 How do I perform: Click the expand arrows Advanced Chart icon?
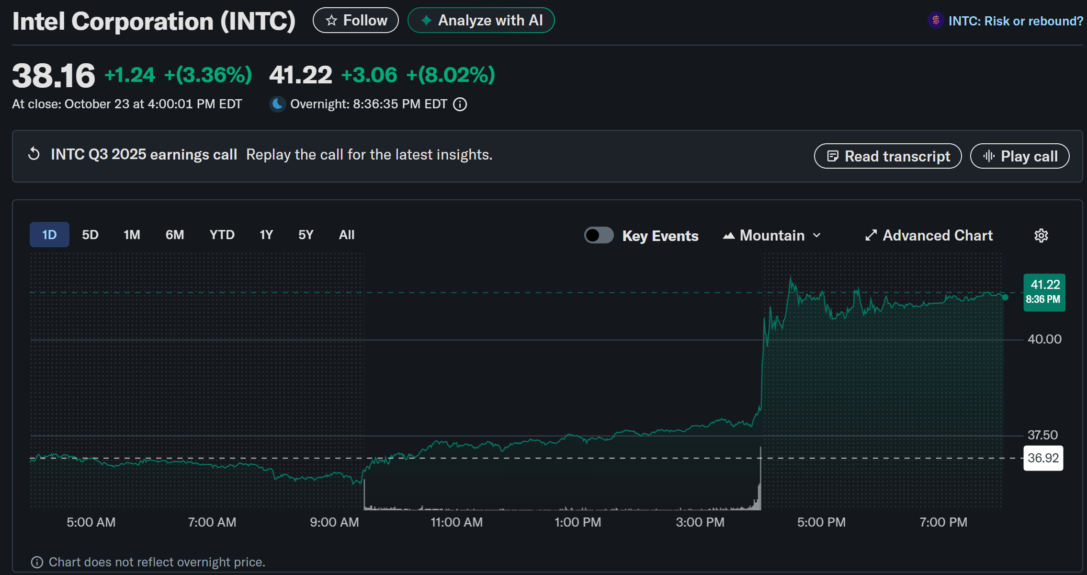(871, 235)
